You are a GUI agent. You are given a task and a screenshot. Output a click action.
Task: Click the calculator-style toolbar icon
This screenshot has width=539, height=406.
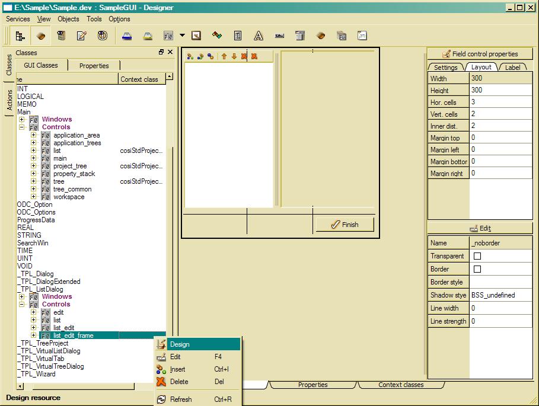(x=238, y=36)
